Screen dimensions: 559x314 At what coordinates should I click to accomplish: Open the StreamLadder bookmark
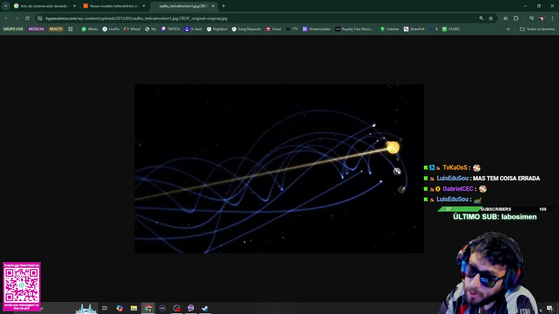tap(317, 29)
